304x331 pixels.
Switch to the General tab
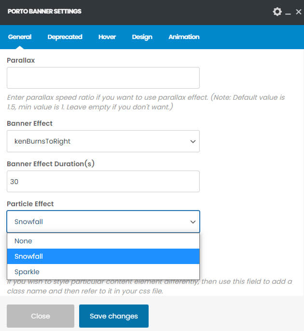click(20, 37)
